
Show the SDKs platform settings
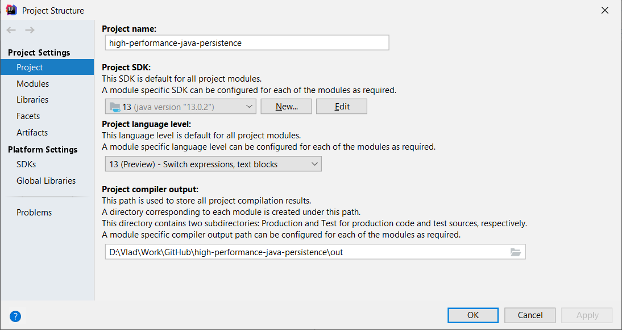[x=26, y=164]
